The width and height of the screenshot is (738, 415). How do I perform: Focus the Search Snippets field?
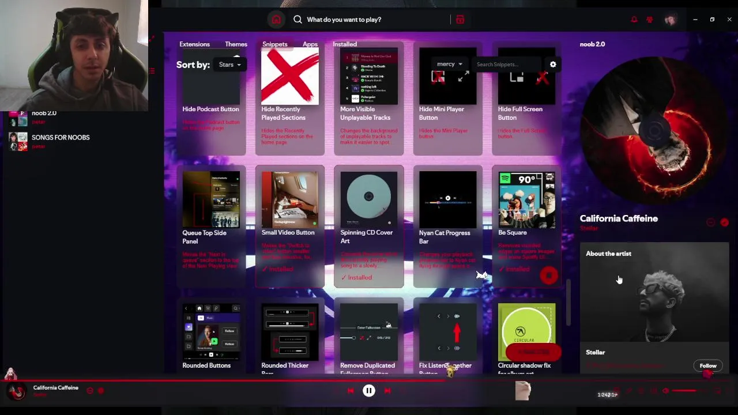(x=506, y=65)
